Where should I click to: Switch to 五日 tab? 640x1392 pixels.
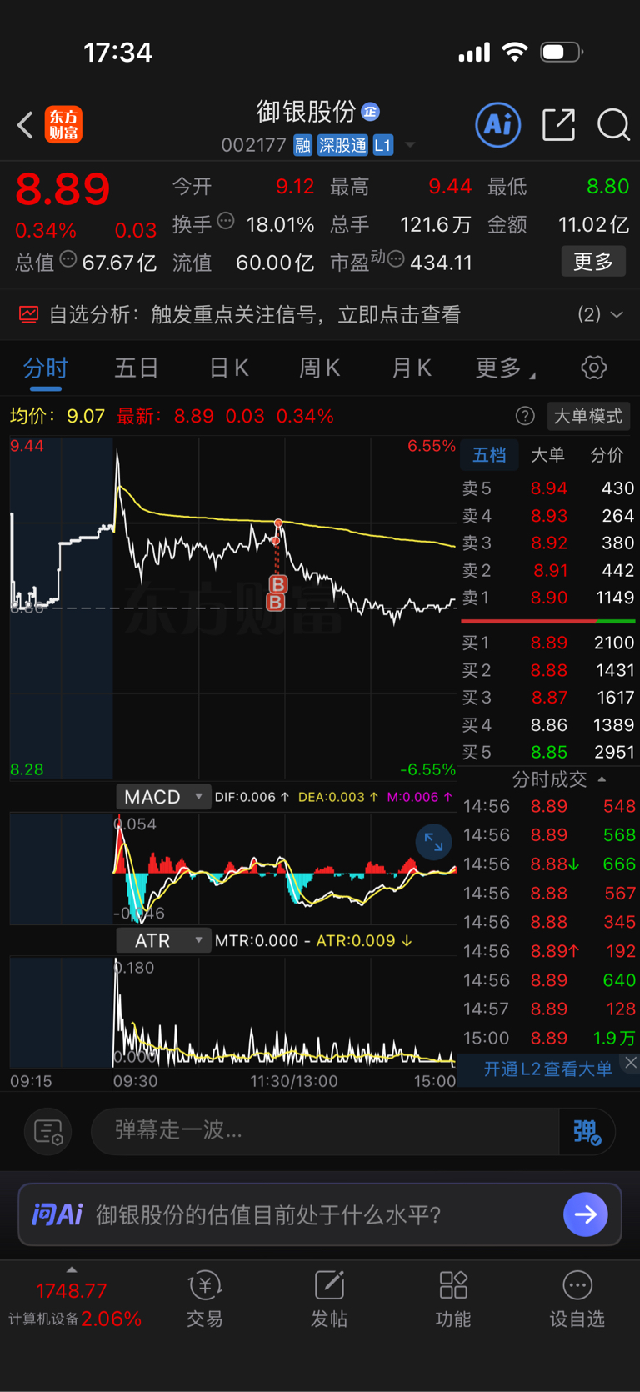(137, 368)
